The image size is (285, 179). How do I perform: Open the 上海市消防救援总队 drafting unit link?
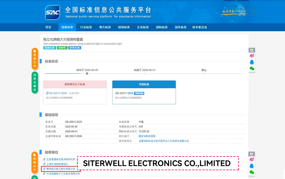coord(57,164)
